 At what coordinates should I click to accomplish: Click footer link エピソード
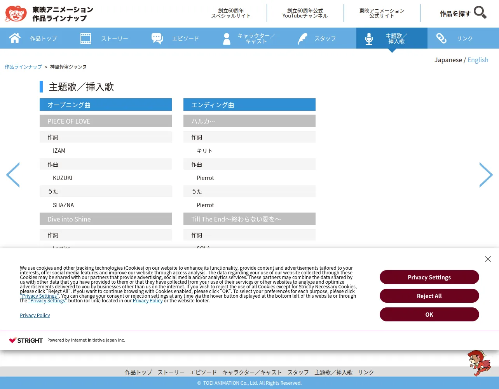(203, 372)
